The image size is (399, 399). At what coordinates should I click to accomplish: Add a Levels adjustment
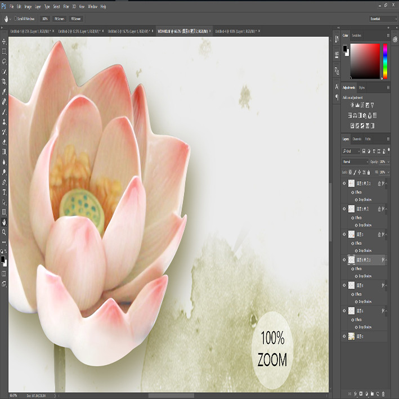coord(357,105)
